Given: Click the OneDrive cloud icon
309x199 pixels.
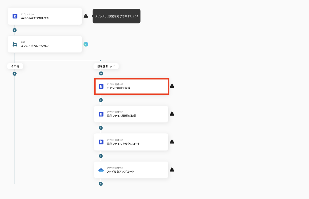Looking at the screenshot, I should point(101,170).
